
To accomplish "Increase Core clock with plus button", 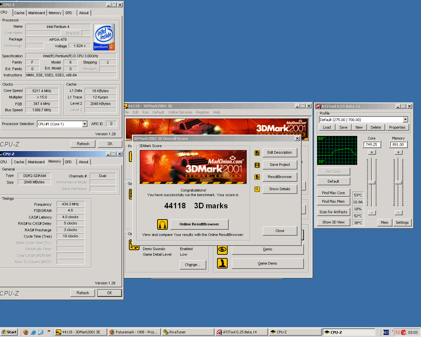I will (x=372, y=152).
